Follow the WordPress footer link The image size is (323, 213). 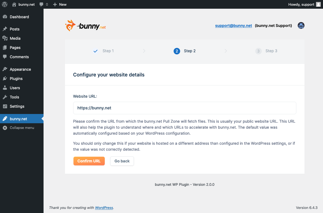click(104, 208)
